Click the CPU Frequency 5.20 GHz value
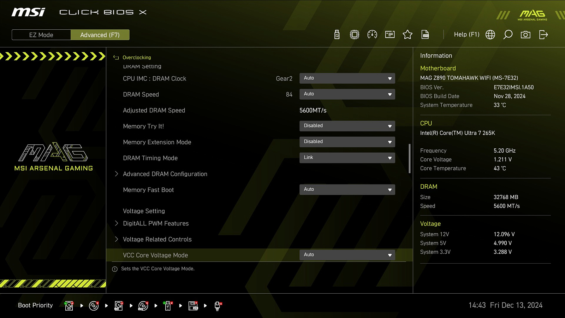The width and height of the screenshot is (565, 318). tap(505, 151)
